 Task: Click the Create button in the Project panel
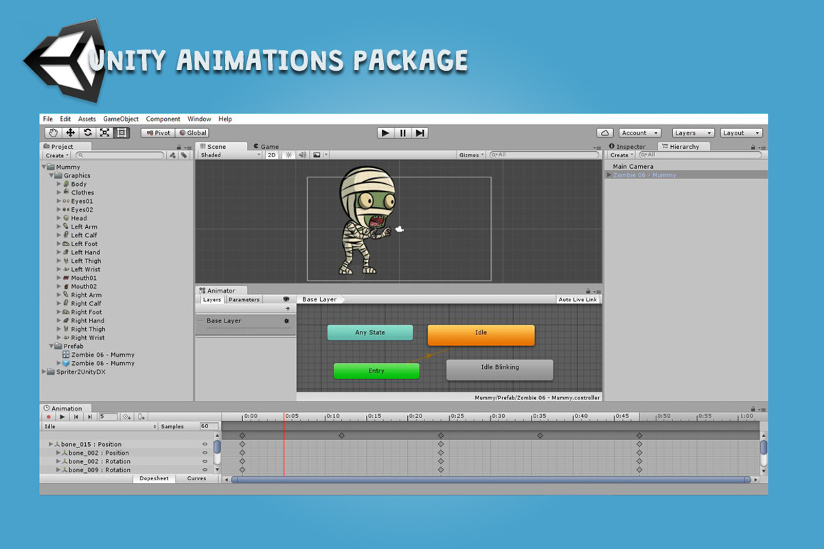(x=56, y=156)
